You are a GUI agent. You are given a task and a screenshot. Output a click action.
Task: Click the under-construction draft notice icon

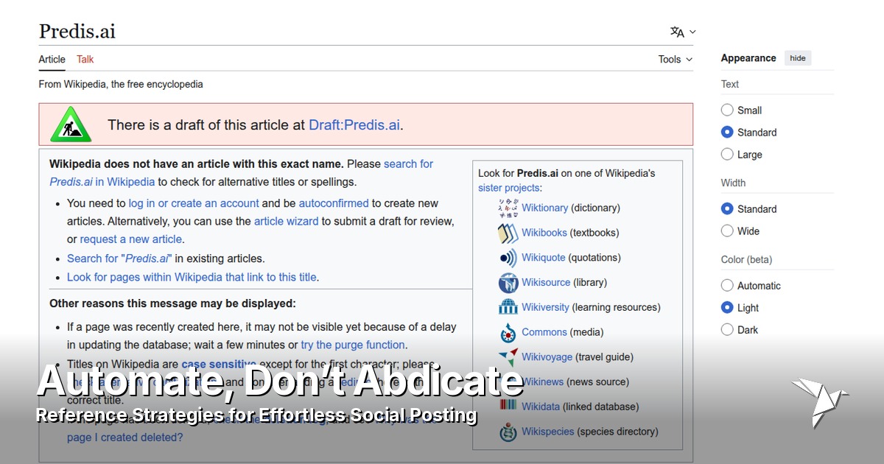[x=71, y=124]
